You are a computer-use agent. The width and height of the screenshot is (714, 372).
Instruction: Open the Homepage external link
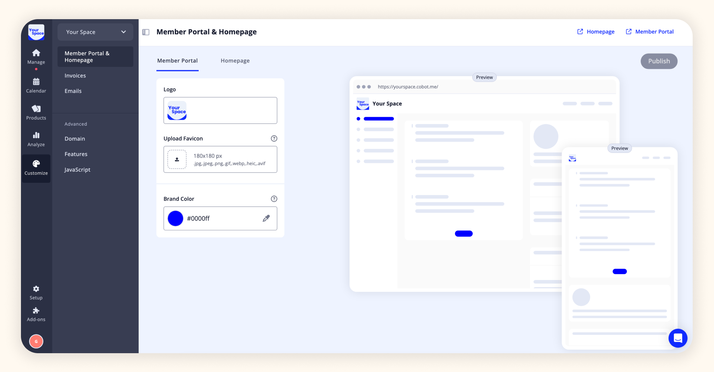click(596, 32)
